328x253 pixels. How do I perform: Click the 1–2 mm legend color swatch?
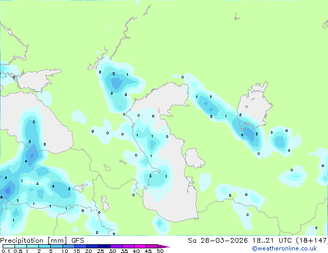point(33,246)
